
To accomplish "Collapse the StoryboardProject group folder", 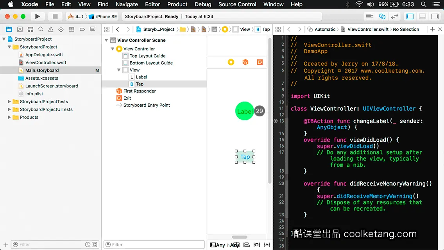I will 9,47.
